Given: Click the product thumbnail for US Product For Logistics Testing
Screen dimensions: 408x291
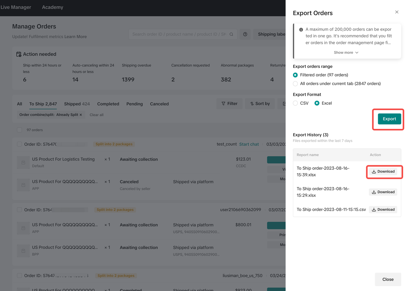Looking at the screenshot, I should point(23,162).
